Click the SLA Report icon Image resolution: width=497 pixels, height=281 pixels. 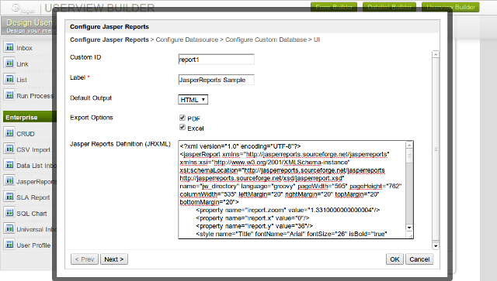click(x=9, y=197)
